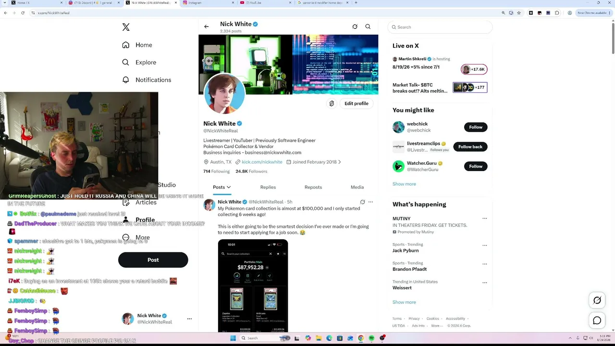Screen dimensions: 615x346
Task: Open the Brandon Pfaadt trending topic
Action: (409, 270)
